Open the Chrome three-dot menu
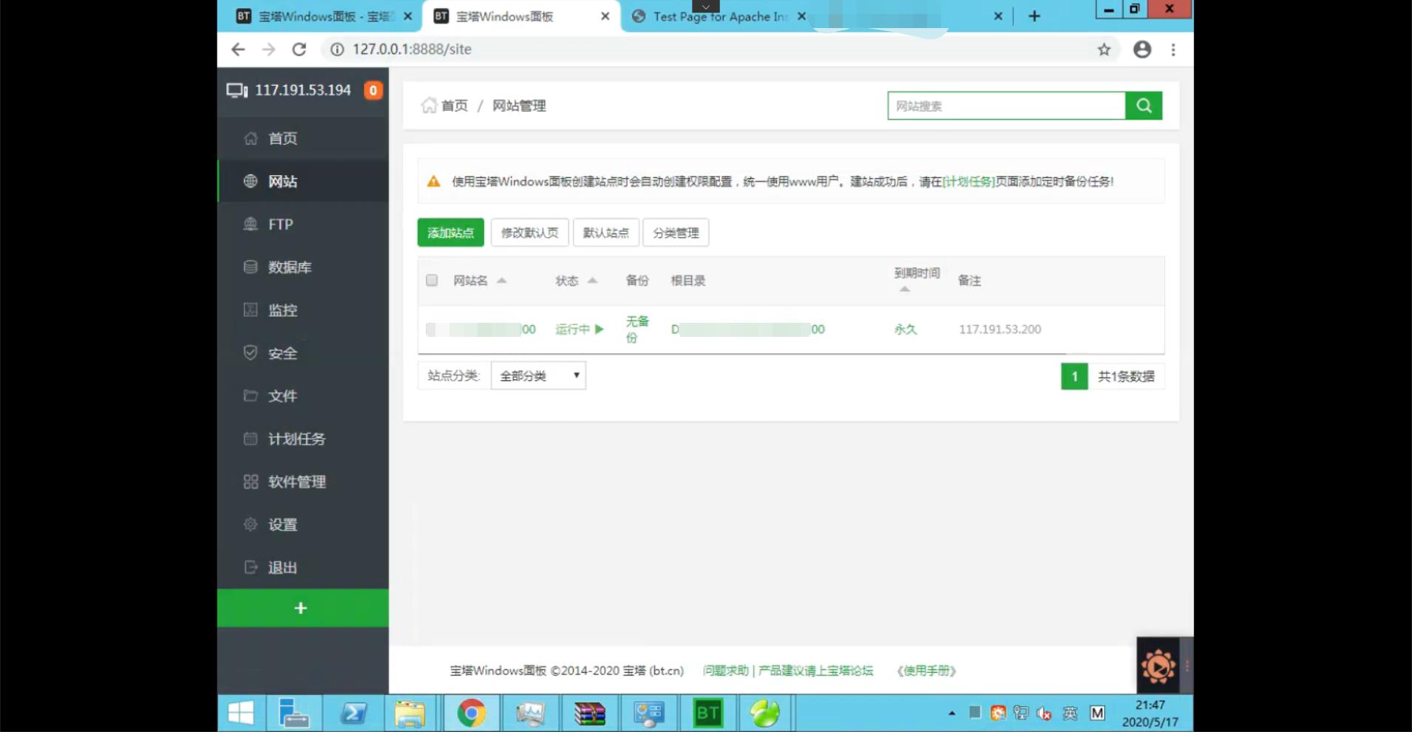 click(1173, 49)
